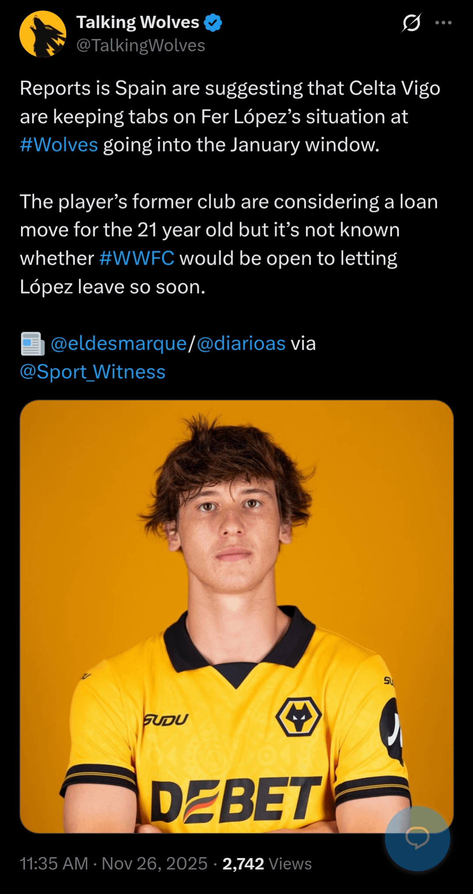Open the @Sport_Witness mention

click(92, 372)
